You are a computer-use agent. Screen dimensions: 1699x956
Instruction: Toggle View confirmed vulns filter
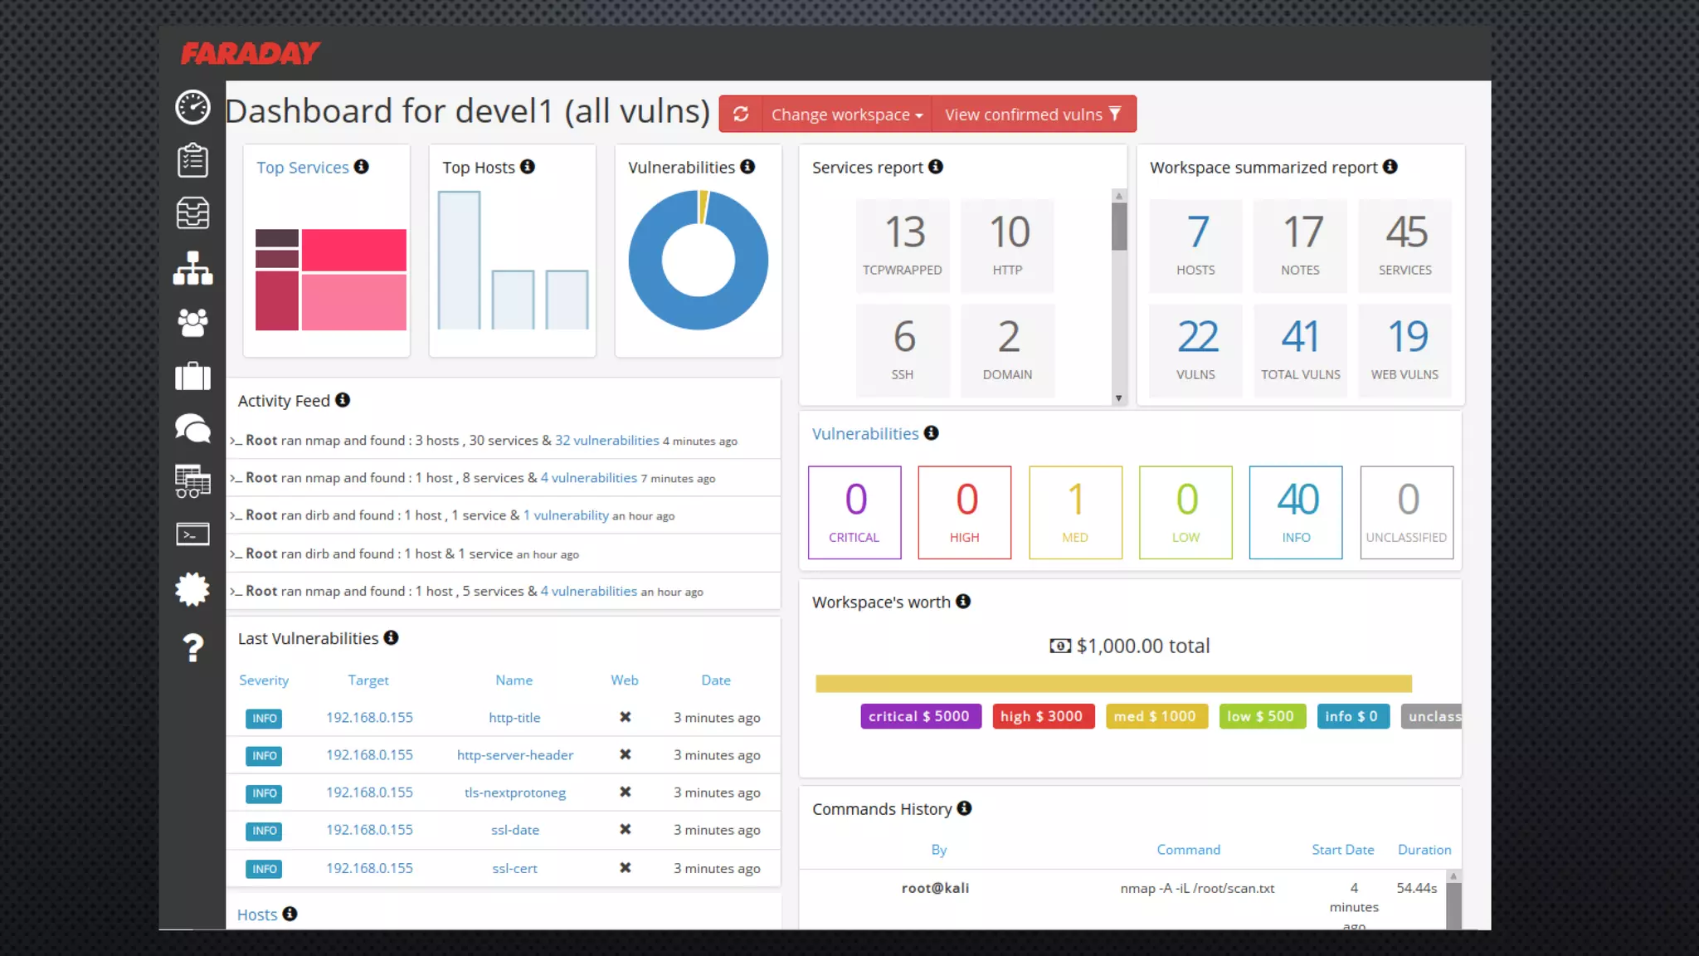pyautogui.click(x=1032, y=115)
